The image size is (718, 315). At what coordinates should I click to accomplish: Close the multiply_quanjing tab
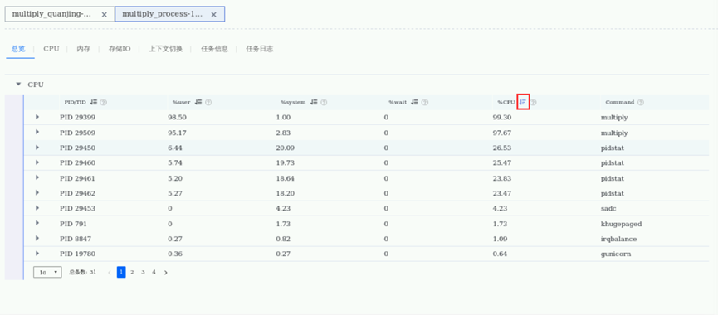[104, 15]
